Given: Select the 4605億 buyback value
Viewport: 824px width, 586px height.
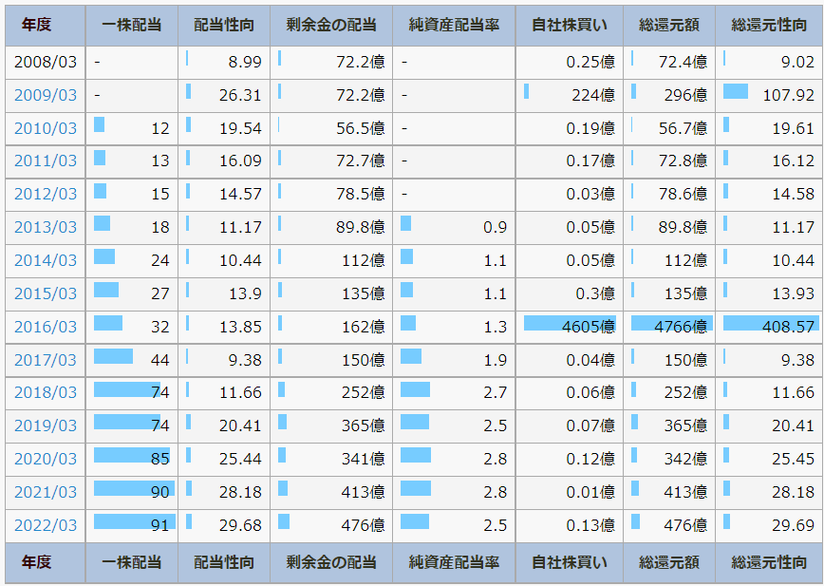Looking at the screenshot, I should click(589, 327).
